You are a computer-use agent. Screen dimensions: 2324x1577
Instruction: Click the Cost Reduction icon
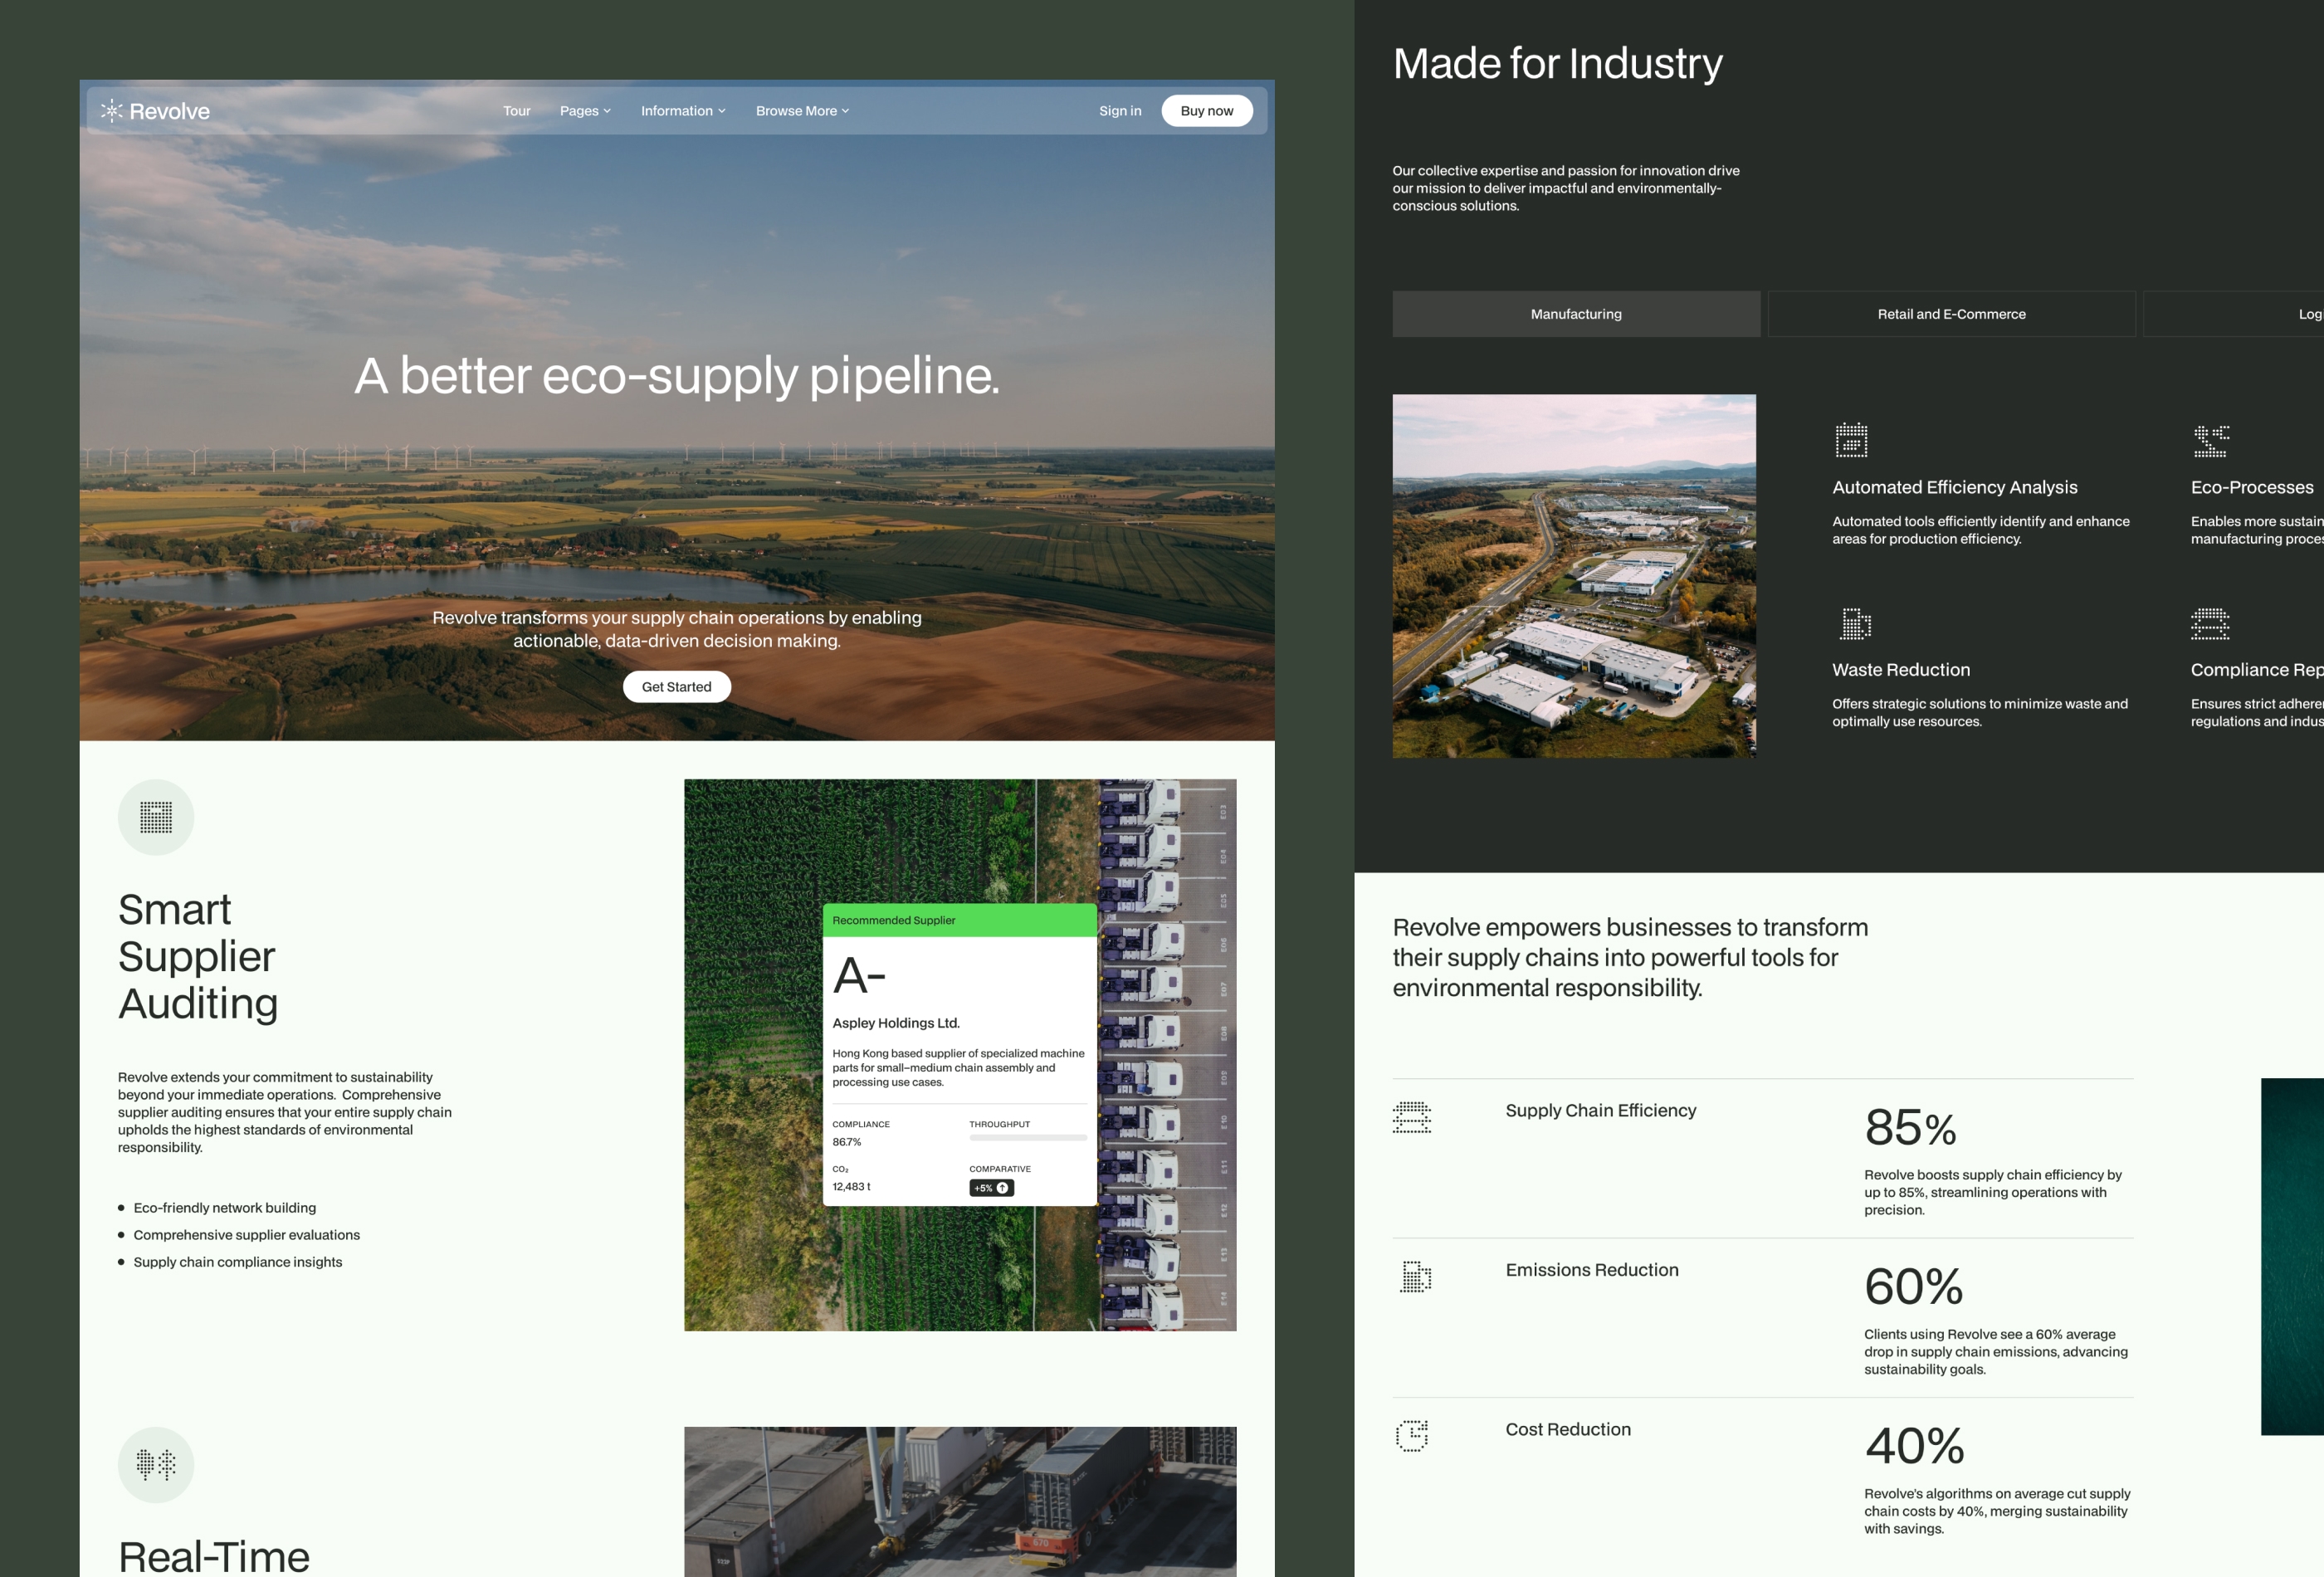[x=1414, y=1436]
